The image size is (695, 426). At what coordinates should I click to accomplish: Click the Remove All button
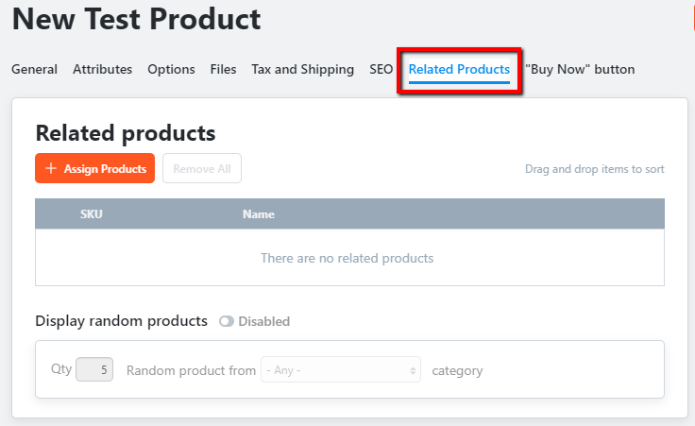(202, 168)
